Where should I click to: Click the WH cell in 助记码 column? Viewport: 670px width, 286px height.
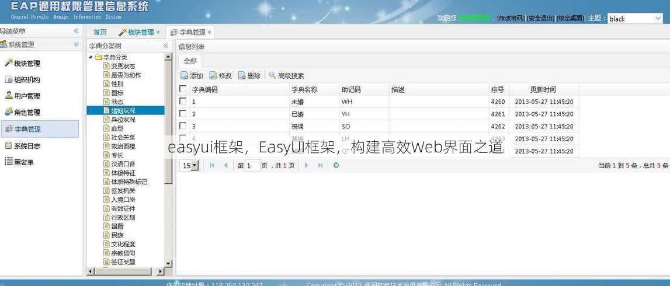coord(364,102)
